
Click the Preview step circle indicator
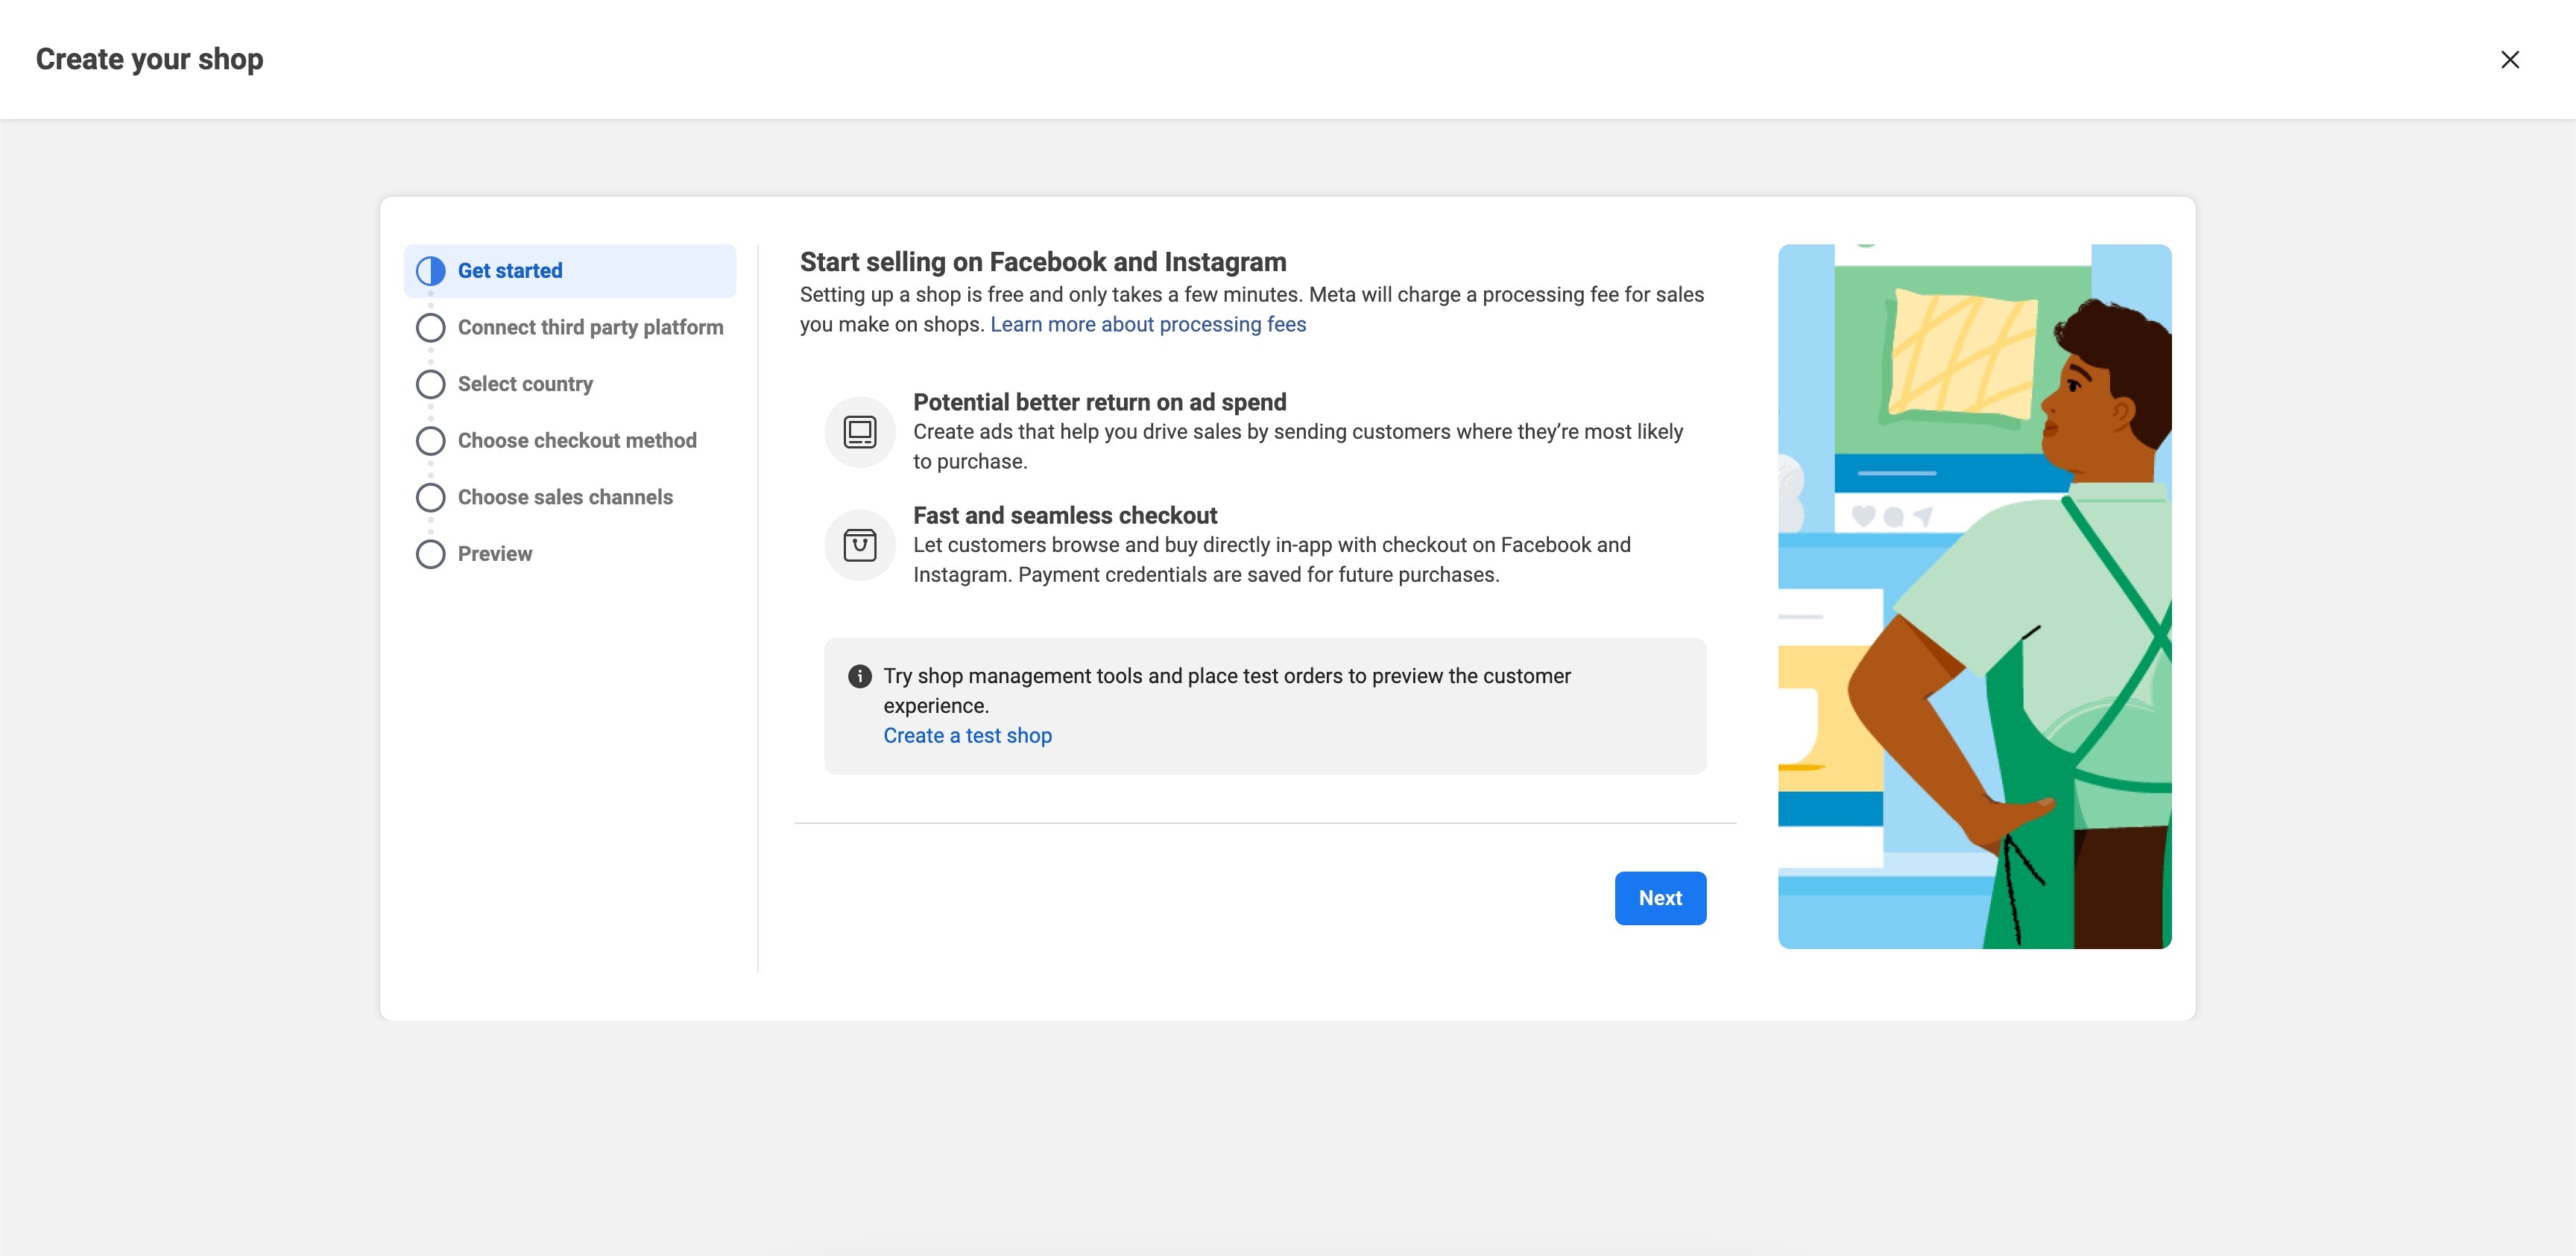(430, 554)
